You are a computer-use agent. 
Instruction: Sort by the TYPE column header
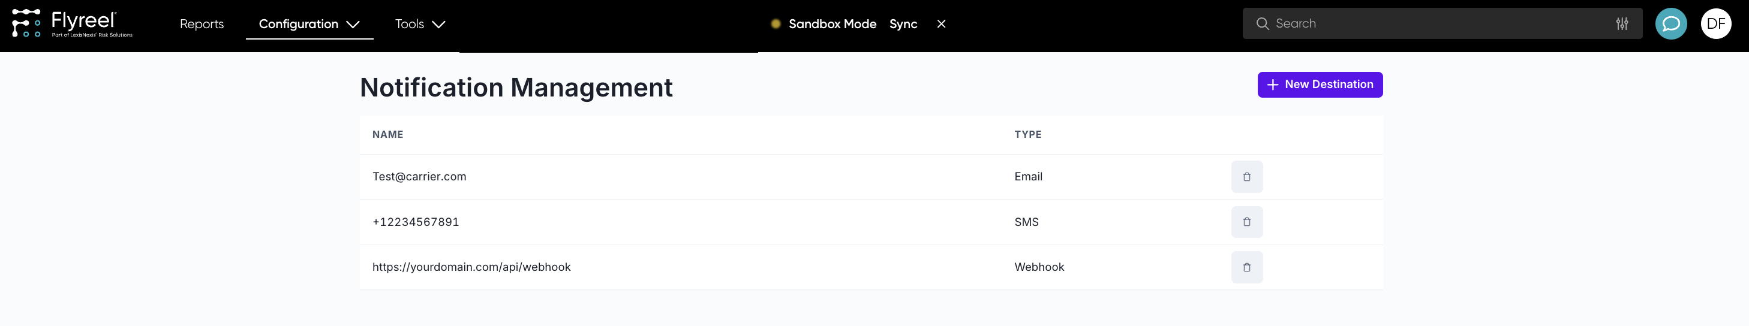click(x=1027, y=134)
